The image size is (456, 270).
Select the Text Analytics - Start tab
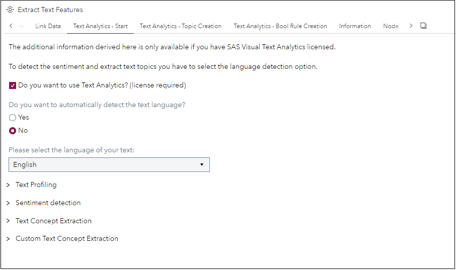click(100, 26)
